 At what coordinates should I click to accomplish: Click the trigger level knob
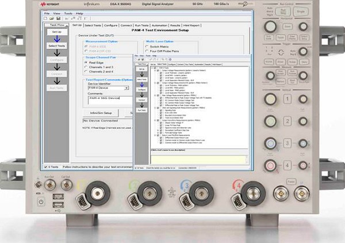pos(303,52)
